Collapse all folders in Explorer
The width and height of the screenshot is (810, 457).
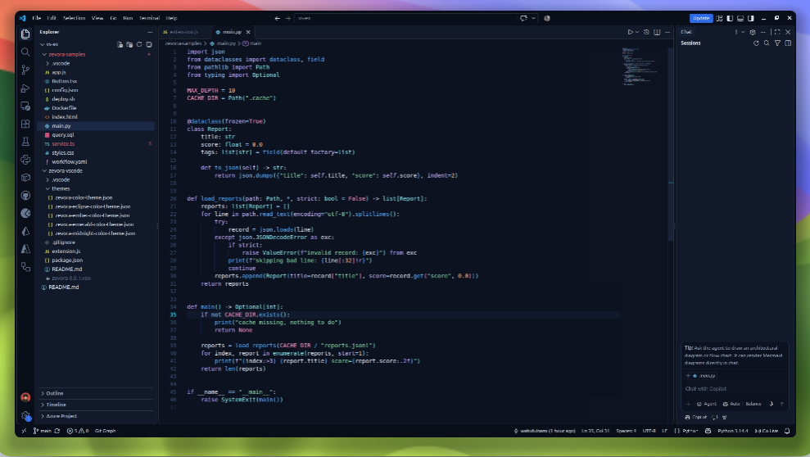click(x=149, y=44)
